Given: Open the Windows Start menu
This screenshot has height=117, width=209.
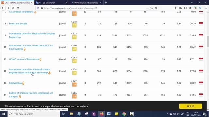Looking at the screenshot, I should point(4,114).
